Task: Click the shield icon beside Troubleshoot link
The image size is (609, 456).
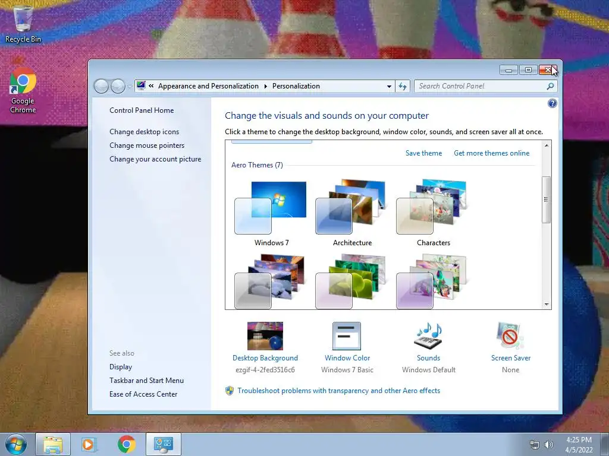Action: click(x=230, y=391)
